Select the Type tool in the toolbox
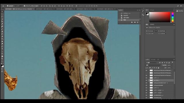184x103 pixels. pyautogui.click(x=2, y=49)
